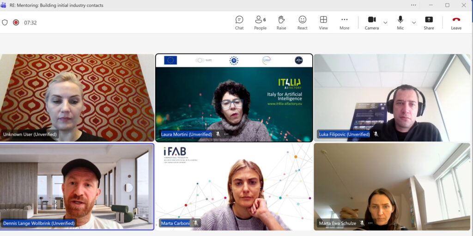The height and width of the screenshot is (236, 473).
Task: Click the Dennis Lange Wollbrink name label
Action: 39,223
